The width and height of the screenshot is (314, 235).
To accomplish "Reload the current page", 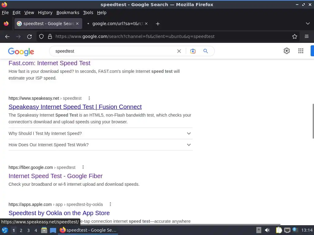I will (29, 37).
